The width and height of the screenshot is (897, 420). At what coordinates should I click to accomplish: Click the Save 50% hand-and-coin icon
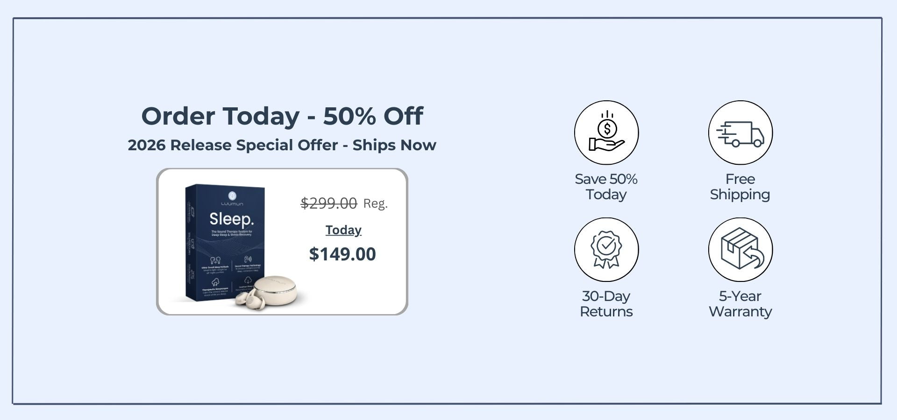coord(606,133)
